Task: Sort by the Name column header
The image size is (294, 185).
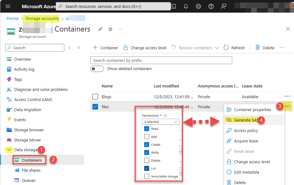Action: click(x=107, y=86)
